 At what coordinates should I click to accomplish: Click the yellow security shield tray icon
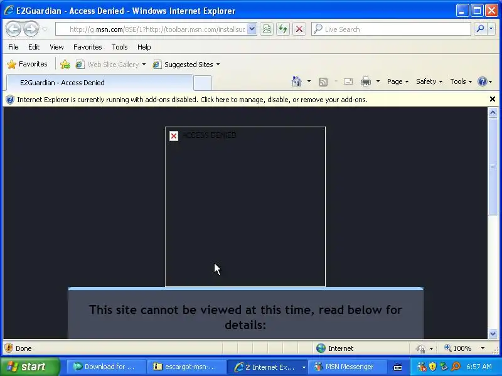pos(432,367)
